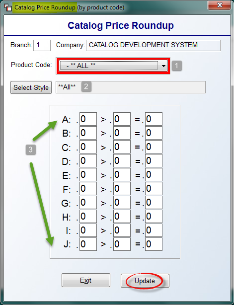Click row B first value field
Image resolution: width=234 pixels, height=305 pixels.
88,133
